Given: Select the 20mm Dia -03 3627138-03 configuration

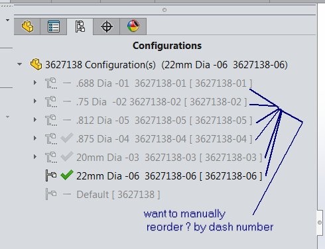Looking at the screenshot, I should (x=169, y=158).
